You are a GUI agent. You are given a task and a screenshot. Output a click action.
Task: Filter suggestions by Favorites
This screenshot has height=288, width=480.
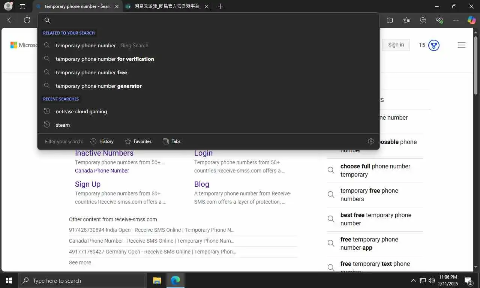138,141
